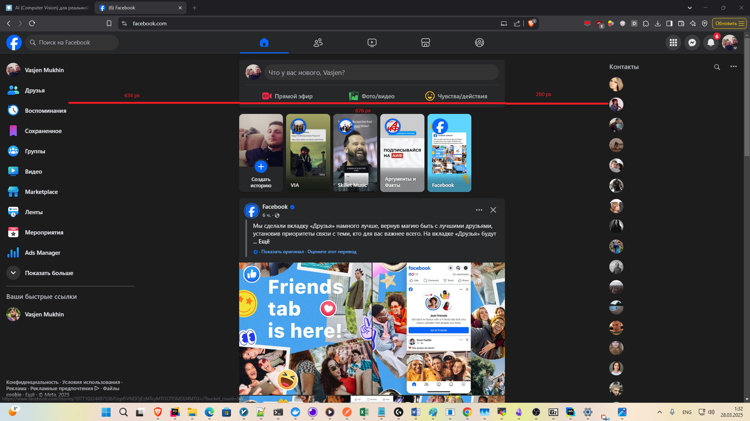Screen dimensions: 750x421
Task: Hide the Facebook post with X
Action: [x=493, y=210]
